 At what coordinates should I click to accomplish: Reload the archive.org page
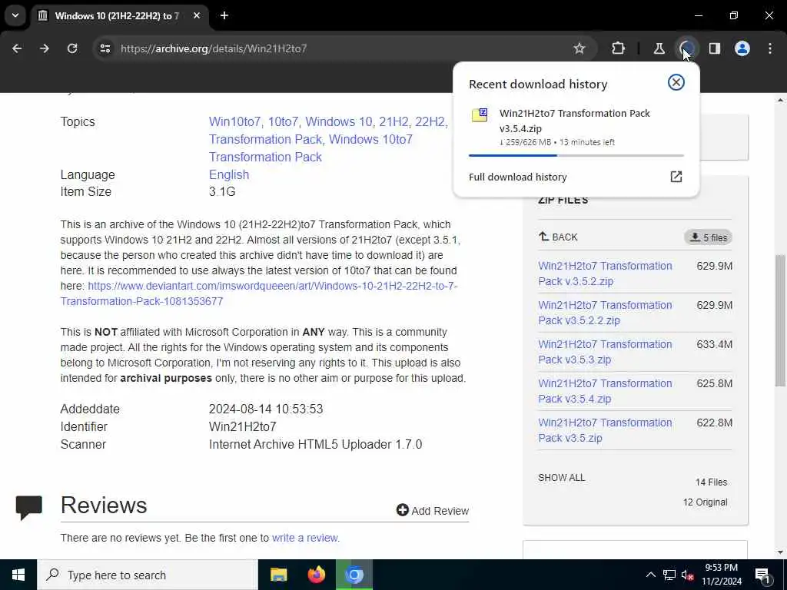(x=72, y=48)
